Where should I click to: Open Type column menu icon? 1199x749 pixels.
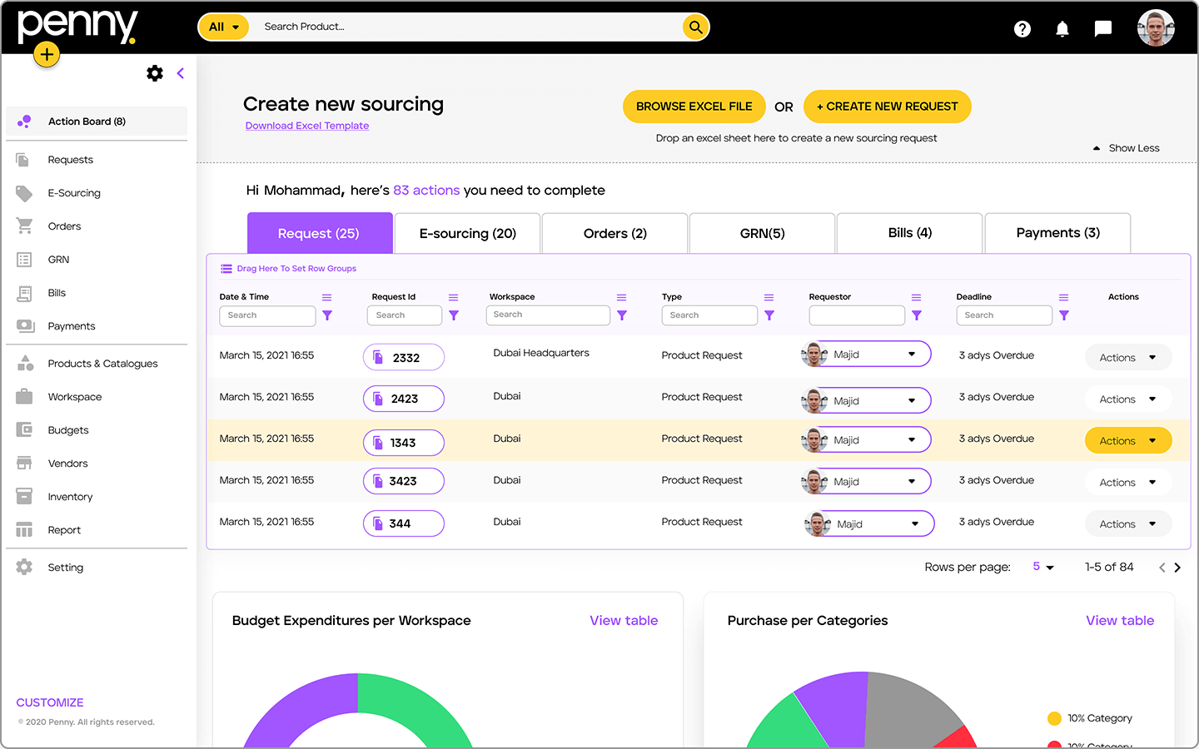[x=769, y=297]
